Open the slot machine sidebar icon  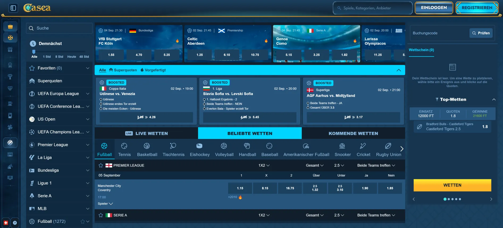[10, 104]
